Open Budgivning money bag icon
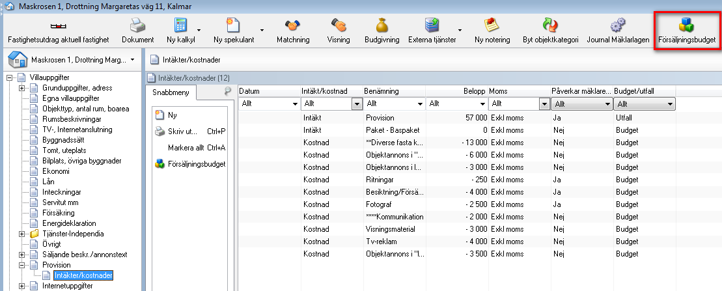Screen dimensions: 722x291 click(x=382, y=25)
